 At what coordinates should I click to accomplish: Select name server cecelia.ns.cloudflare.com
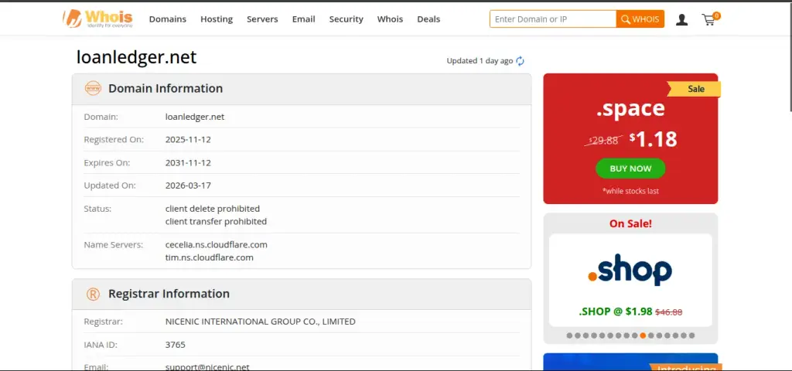(x=217, y=244)
